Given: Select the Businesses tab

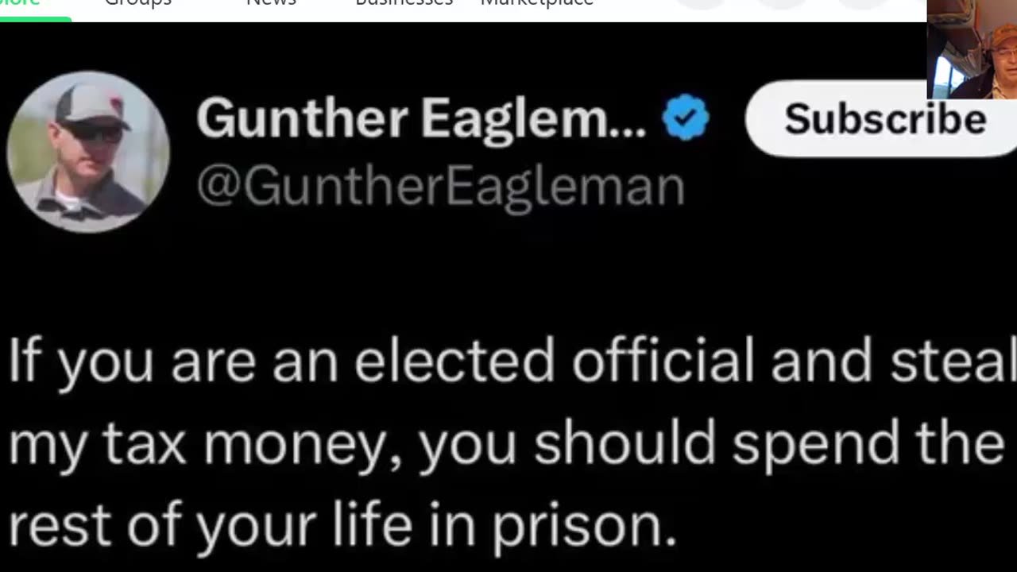Looking at the screenshot, I should [x=404, y=3].
